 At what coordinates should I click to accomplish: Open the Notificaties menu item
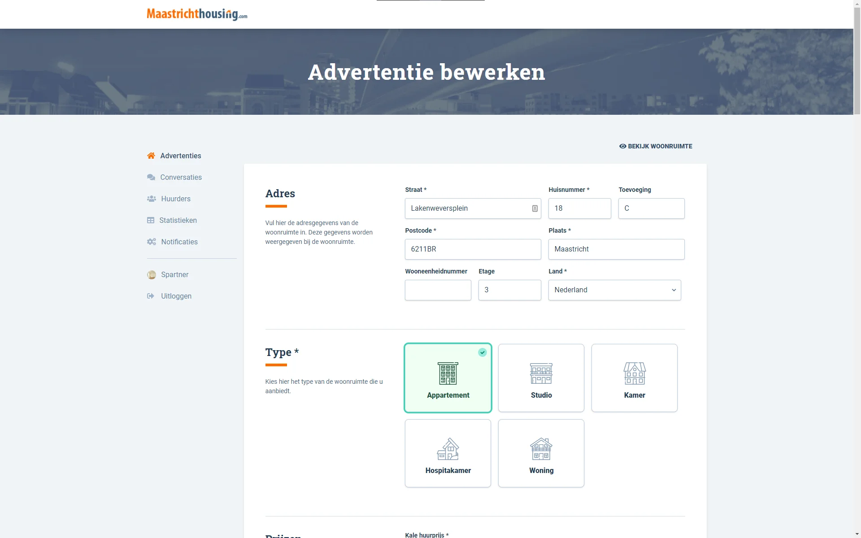point(179,242)
